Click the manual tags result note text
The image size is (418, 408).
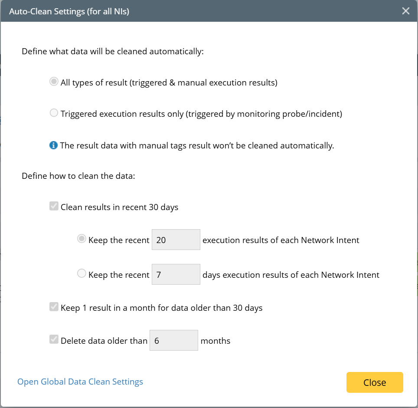(197, 145)
